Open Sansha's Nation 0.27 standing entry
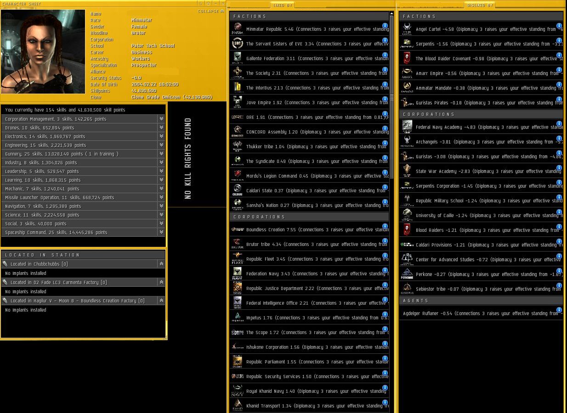The image size is (567, 413). click(x=309, y=205)
